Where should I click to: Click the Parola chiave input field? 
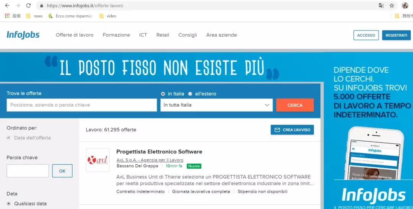[28, 171]
